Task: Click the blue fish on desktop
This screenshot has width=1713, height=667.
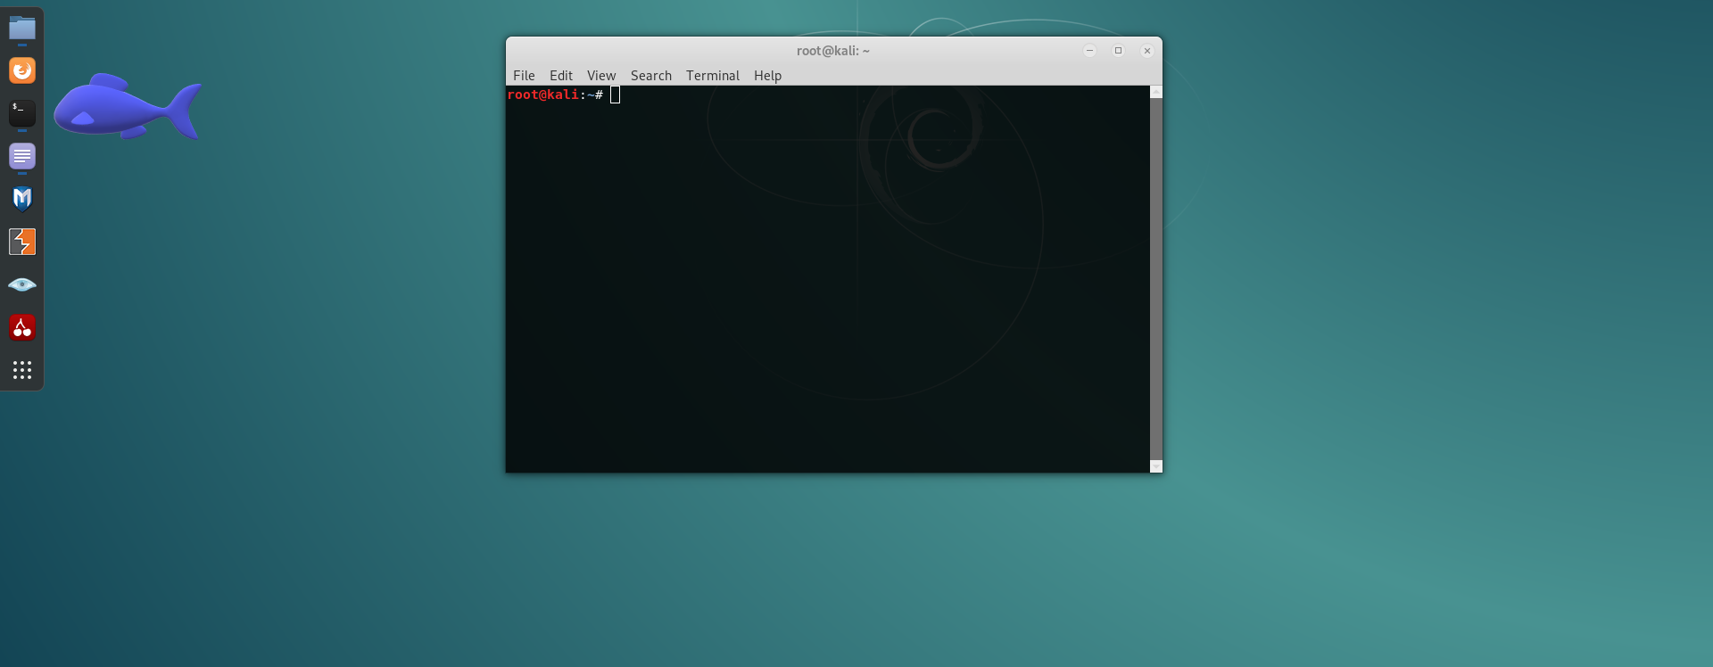Action: click(x=127, y=107)
